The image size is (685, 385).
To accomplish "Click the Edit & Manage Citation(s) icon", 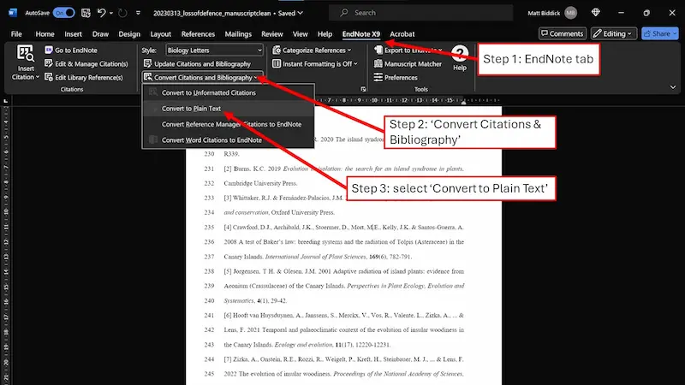I will [49, 63].
